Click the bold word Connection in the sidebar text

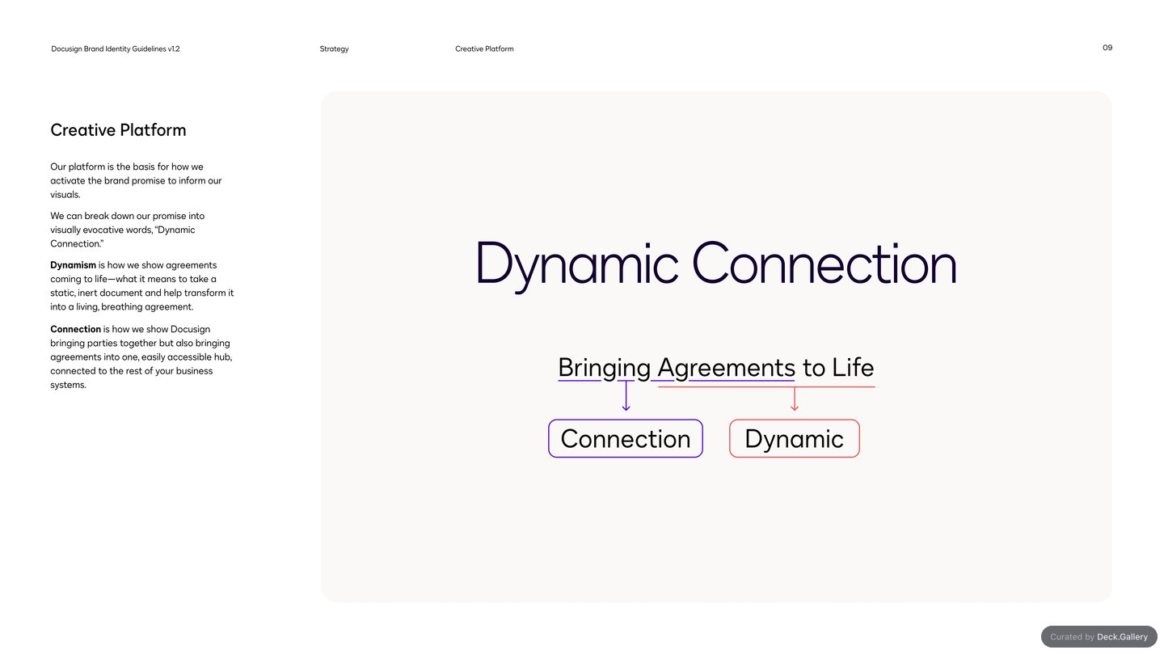(75, 329)
